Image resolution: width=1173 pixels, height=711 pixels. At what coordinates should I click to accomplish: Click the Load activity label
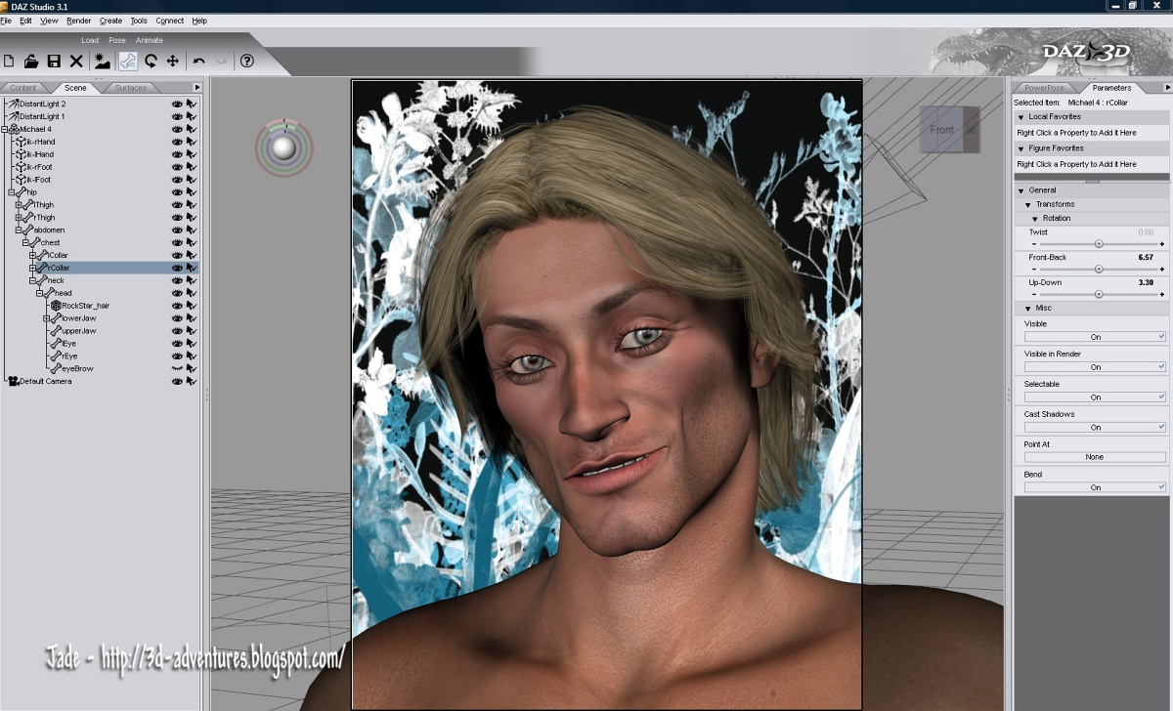[90, 40]
